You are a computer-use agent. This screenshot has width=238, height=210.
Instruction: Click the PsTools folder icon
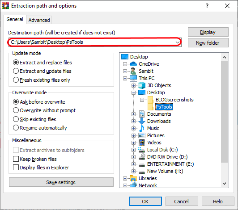tap(150, 107)
